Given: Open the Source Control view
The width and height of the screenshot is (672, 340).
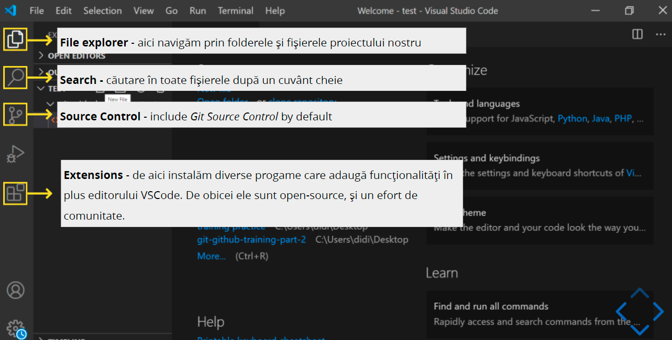Looking at the screenshot, I should pyautogui.click(x=15, y=115).
